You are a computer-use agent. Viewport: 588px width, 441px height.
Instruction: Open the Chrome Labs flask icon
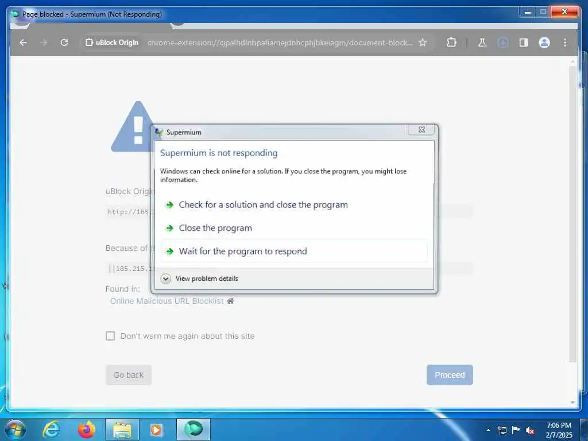[x=482, y=42]
